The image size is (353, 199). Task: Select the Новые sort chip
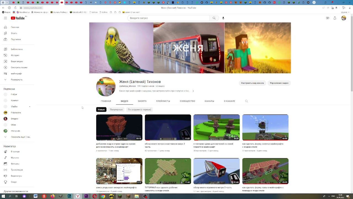[x=101, y=109]
